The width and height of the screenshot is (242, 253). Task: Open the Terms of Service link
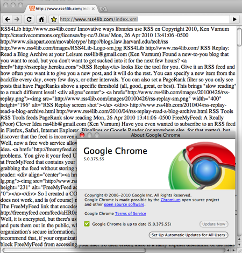click(131, 214)
